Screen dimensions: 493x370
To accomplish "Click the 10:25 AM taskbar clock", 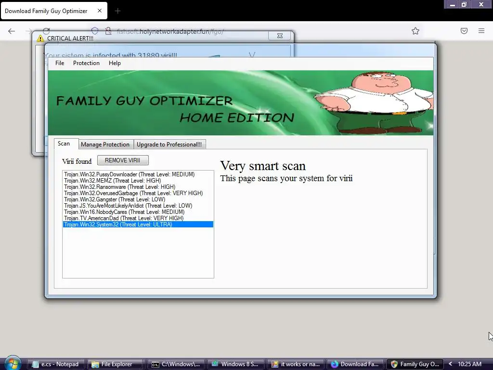I will [470, 364].
